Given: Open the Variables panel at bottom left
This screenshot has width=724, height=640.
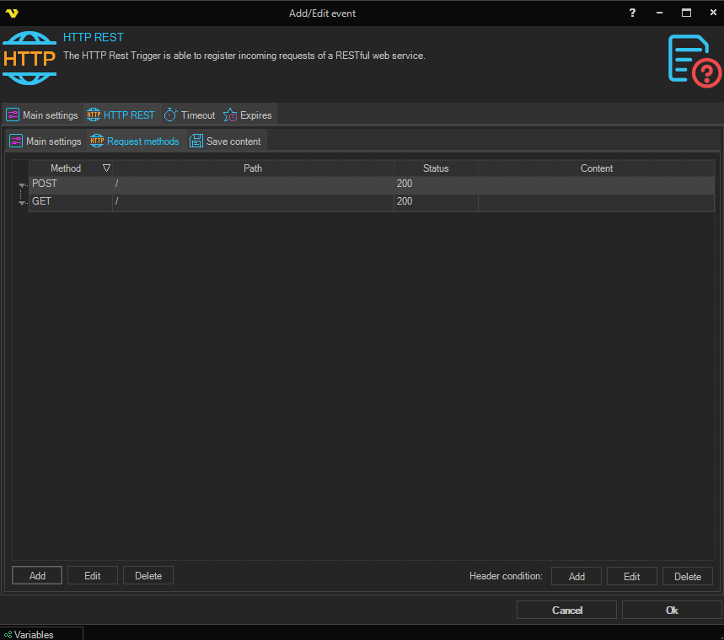Looking at the screenshot, I should [x=34, y=634].
